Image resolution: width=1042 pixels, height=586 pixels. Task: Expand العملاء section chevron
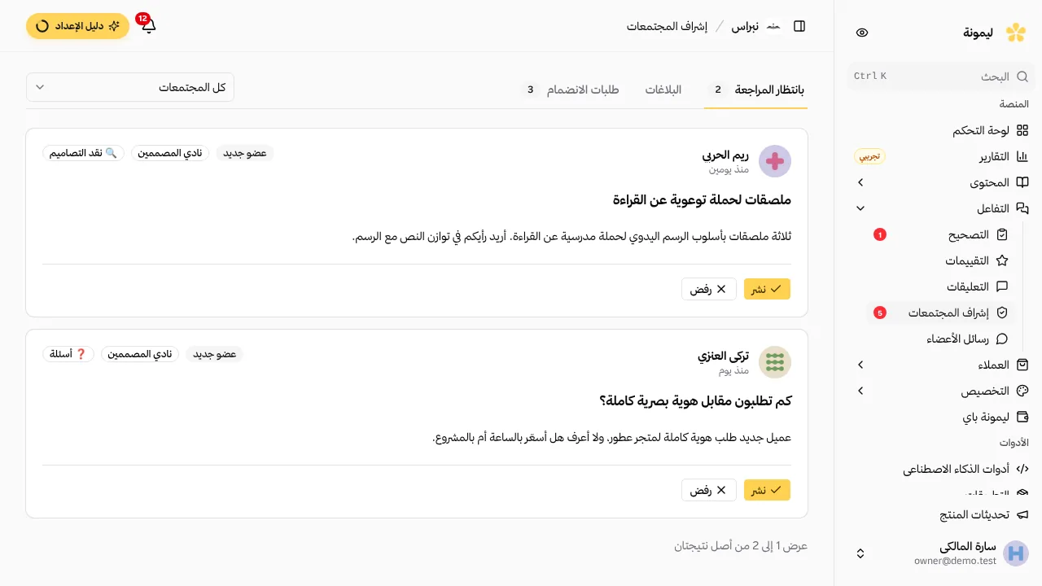coord(860,365)
